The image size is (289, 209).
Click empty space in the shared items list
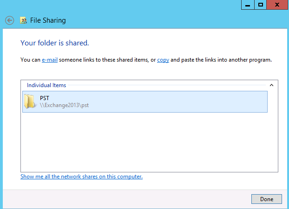pos(149,141)
